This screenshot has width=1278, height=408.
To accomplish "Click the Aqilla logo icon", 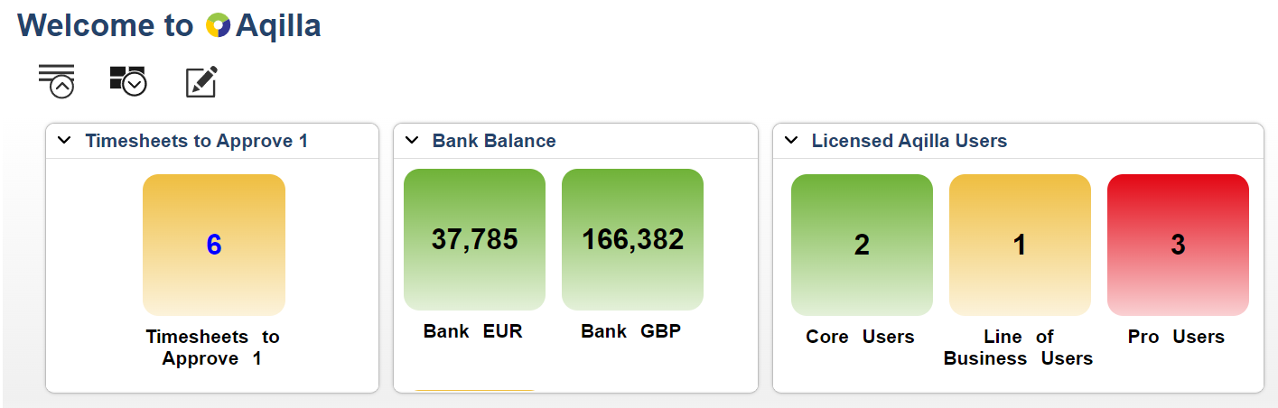I will click(x=218, y=25).
